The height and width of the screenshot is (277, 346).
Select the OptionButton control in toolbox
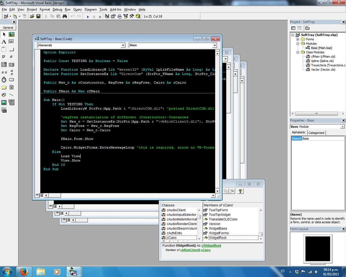pos(12,57)
